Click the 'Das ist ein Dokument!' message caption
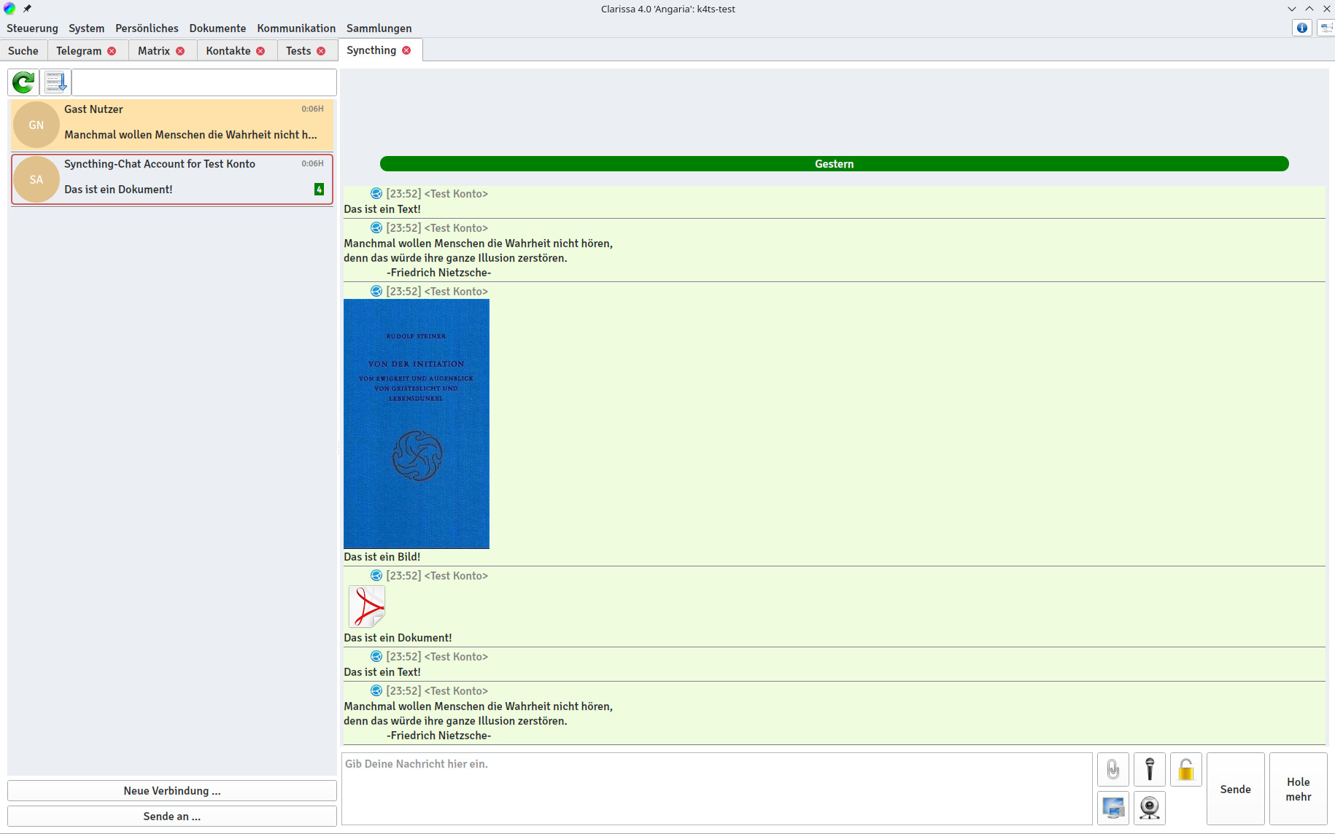Viewport: 1335px width, 834px height. 398,638
